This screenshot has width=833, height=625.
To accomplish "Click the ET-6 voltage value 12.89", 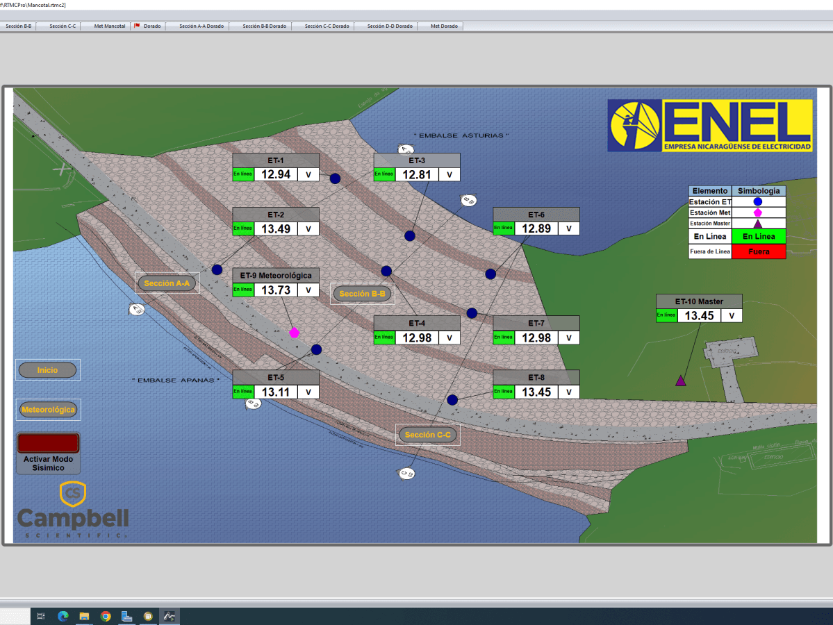I will [x=536, y=228].
